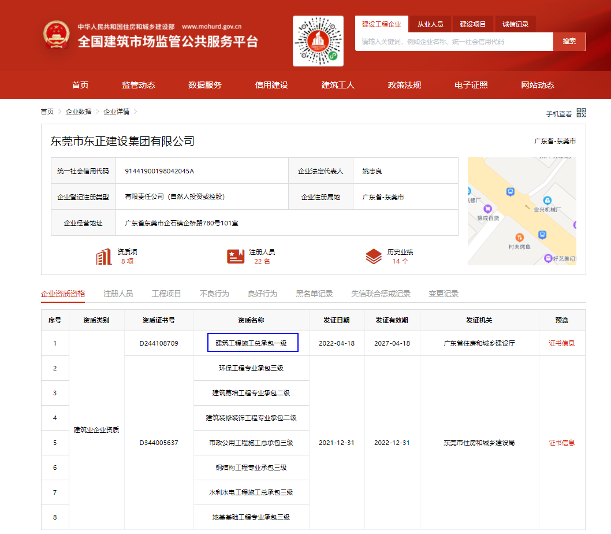The width and height of the screenshot is (611, 534).
Task: Click certificate number D244108709
Action: [x=159, y=343]
